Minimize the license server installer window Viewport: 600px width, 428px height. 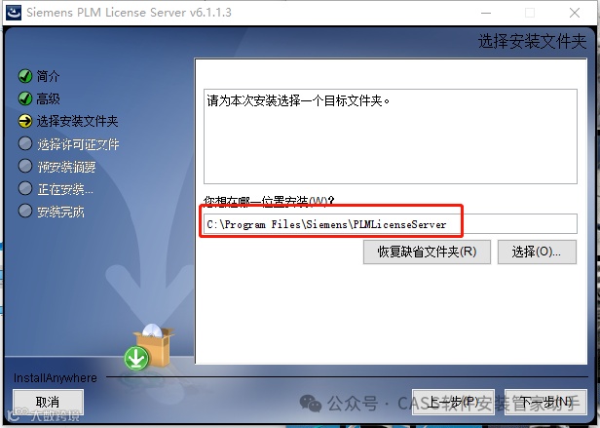486,13
